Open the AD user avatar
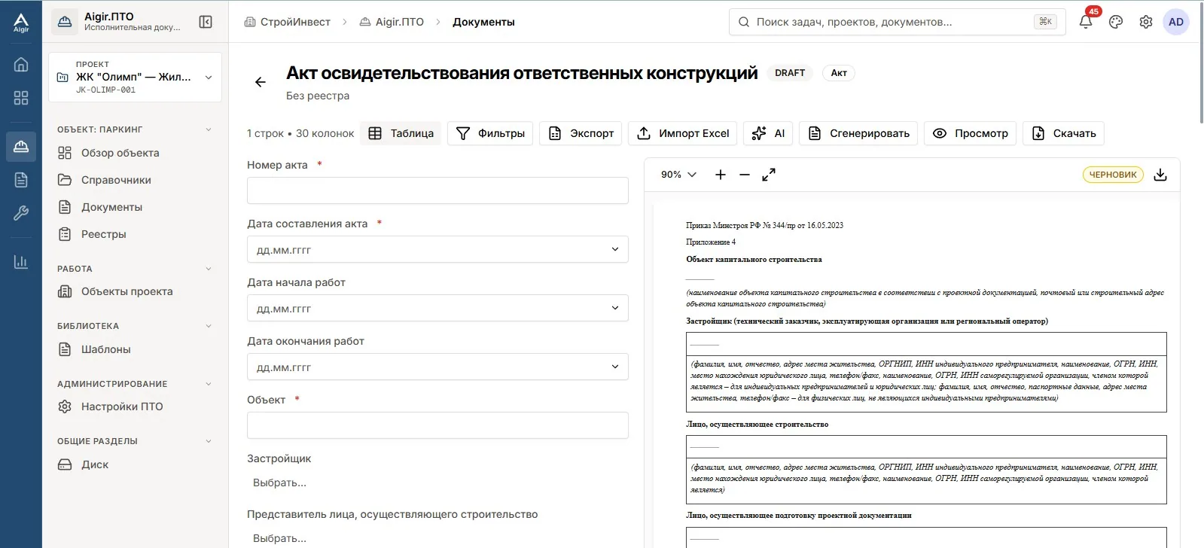This screenshot has width=1204, height=548. click(x=1176, y=22)
